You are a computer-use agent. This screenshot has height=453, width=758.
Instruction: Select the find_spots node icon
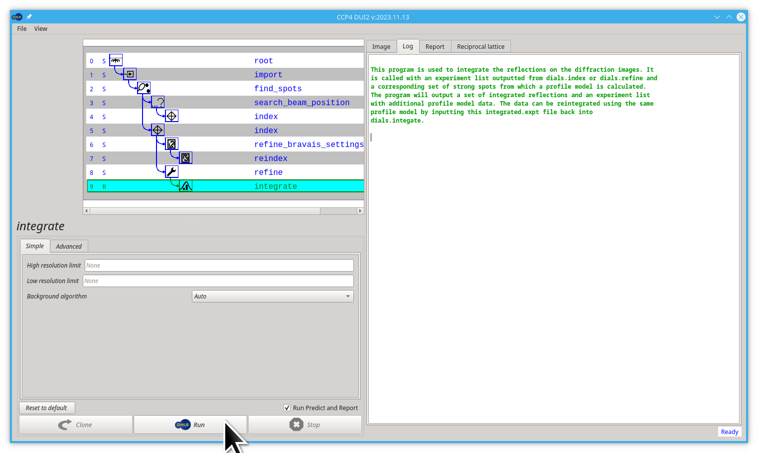tap(144, 88)
